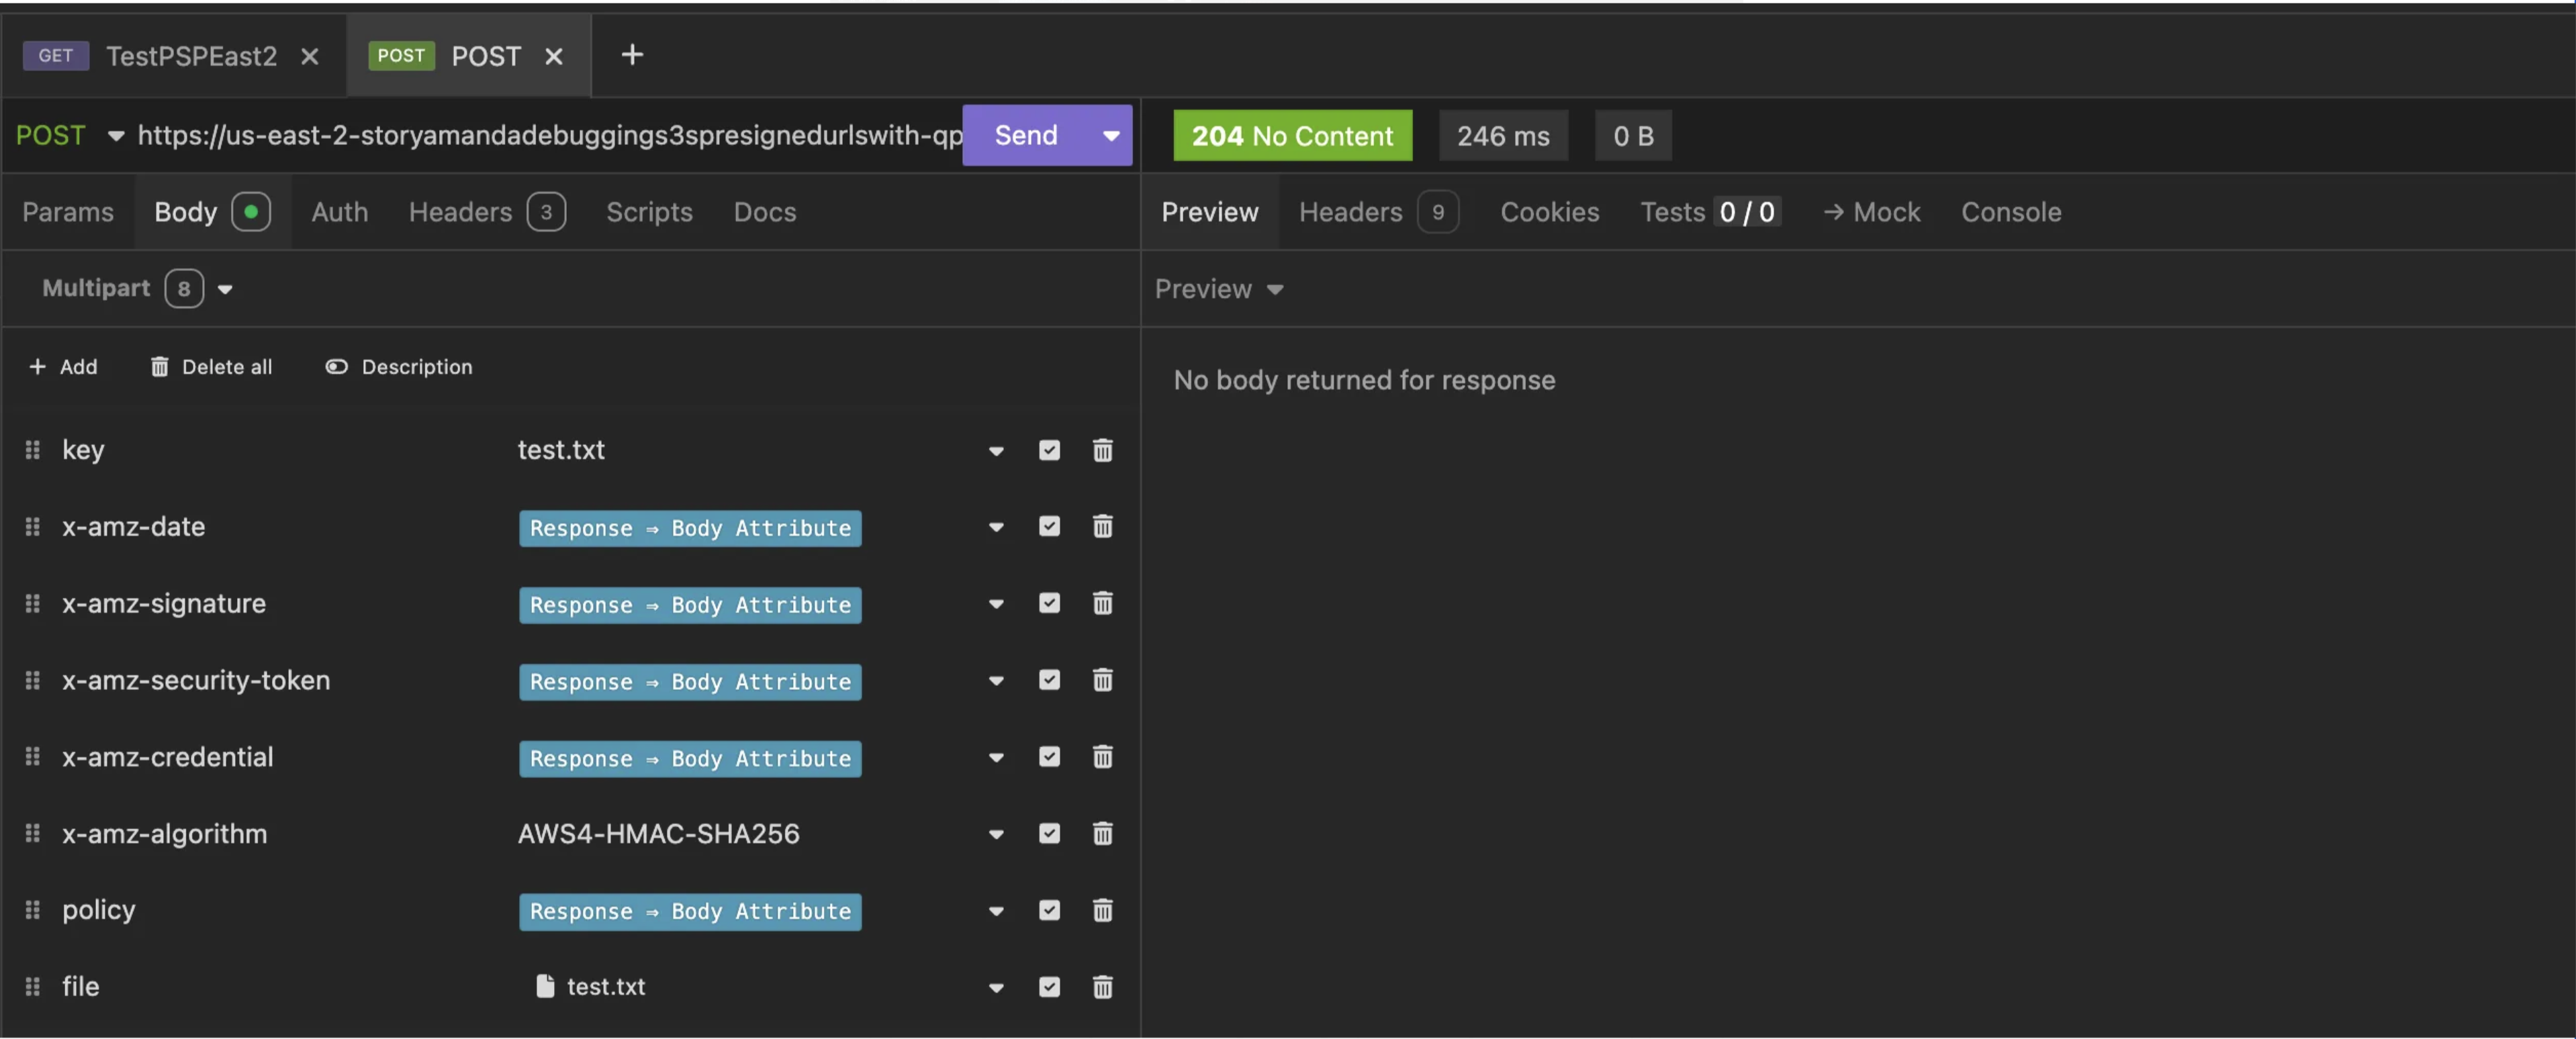Toggle the x-amz-credential checkbox
This screenshot has height=1039, width=2576.
(x=1049, y=757)
